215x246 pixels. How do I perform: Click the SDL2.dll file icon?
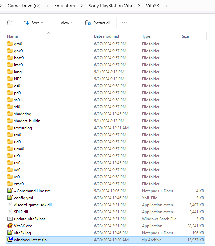coord(10,212)
